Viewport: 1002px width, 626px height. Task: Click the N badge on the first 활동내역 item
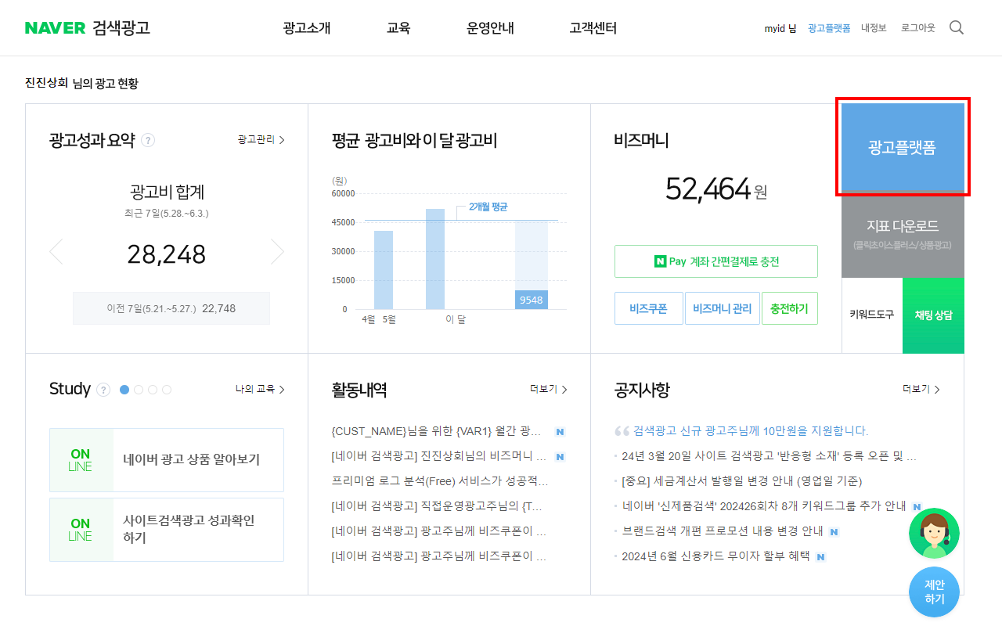pyautogui.click(x=559, y=431)
